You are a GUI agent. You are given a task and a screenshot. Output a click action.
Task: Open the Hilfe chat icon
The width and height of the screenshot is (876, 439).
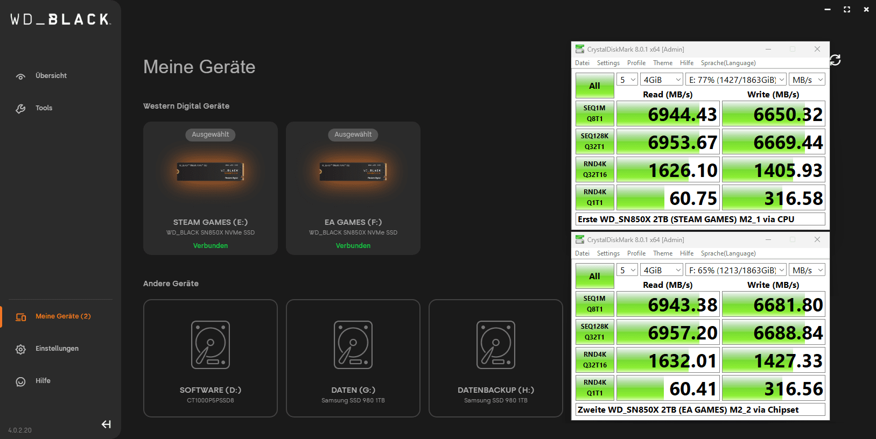coord(20,381)
